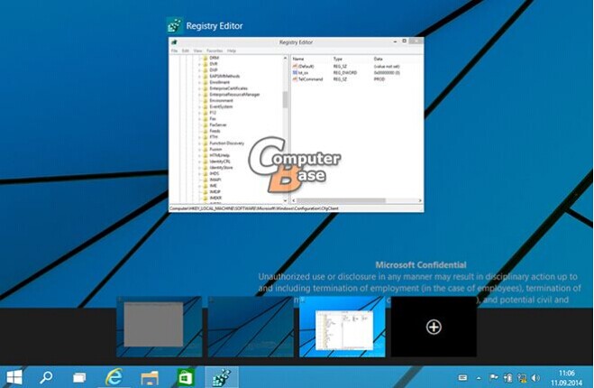This screenshot has height=388, width=594.
Task: Select the Fusion key
Action: [215, 149]
